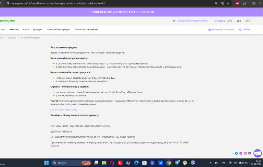Click the zoom magnifier in the address bar
Screen dimensions: 263x167
[216, 3]
